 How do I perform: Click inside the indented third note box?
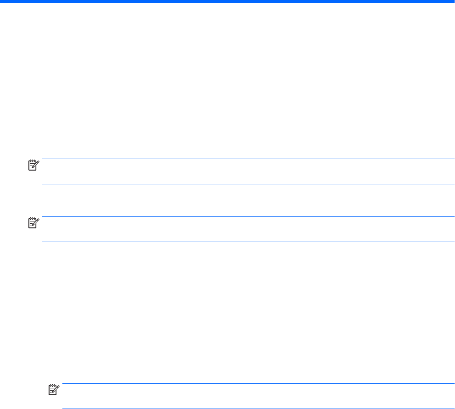pos(257,396)
